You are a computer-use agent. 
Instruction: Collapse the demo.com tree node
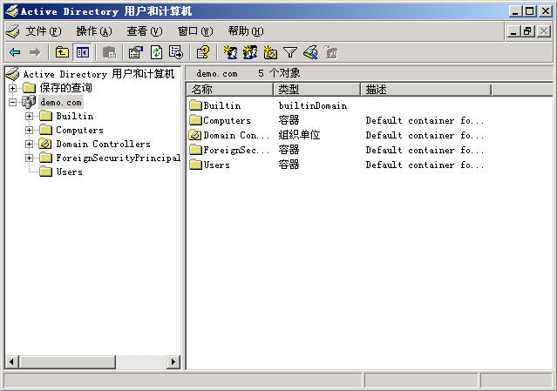tap(12, 103)
